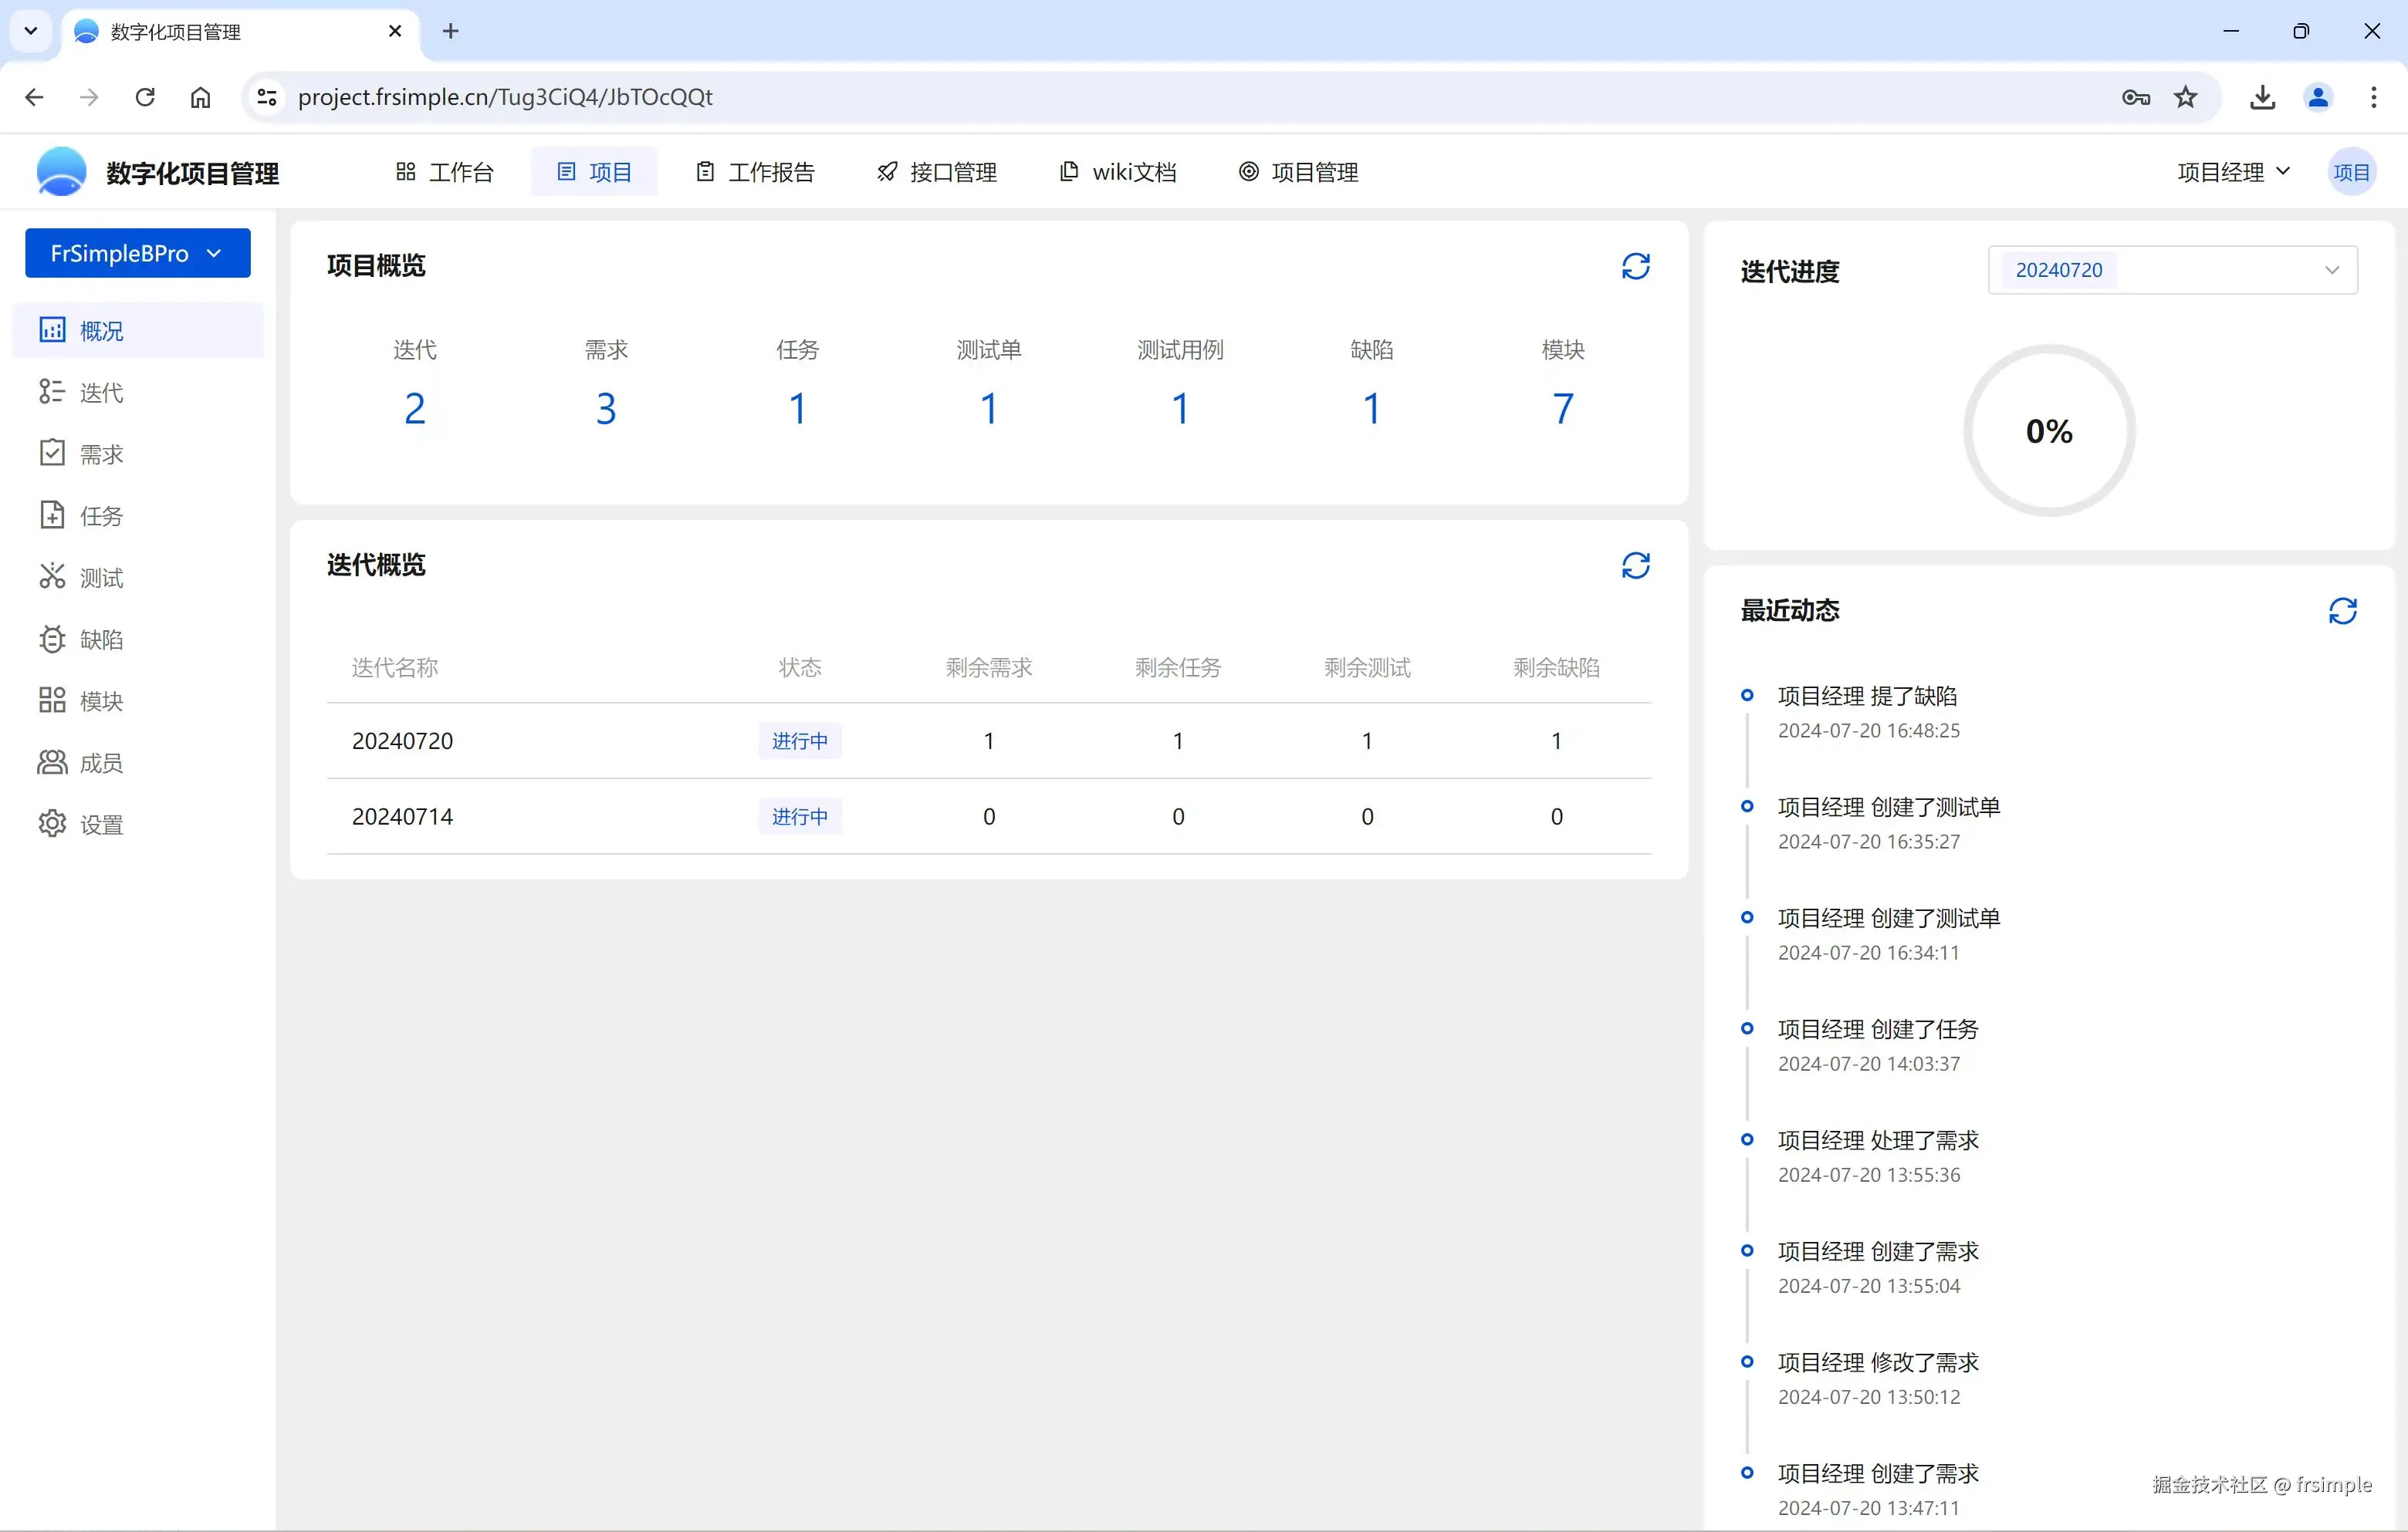Image resolution: width=2408 pixels, height=1532 pixels.
Task: Expand the 项目经理 user menu
Action: 2232,172
